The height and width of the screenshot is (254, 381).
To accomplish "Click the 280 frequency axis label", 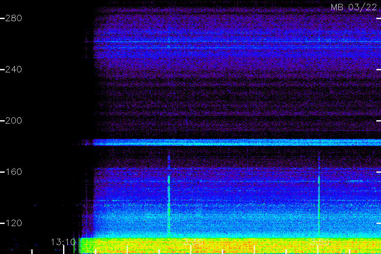I will click(x=14, y=18).
